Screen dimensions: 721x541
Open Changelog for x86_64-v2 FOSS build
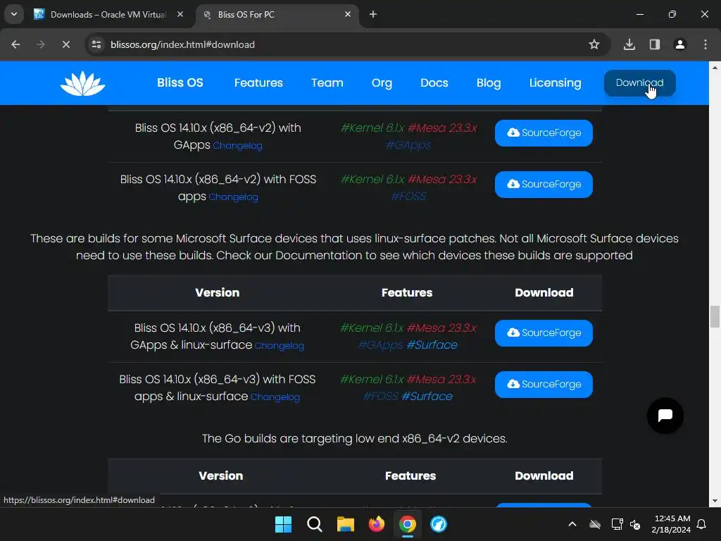coord(233,197)
